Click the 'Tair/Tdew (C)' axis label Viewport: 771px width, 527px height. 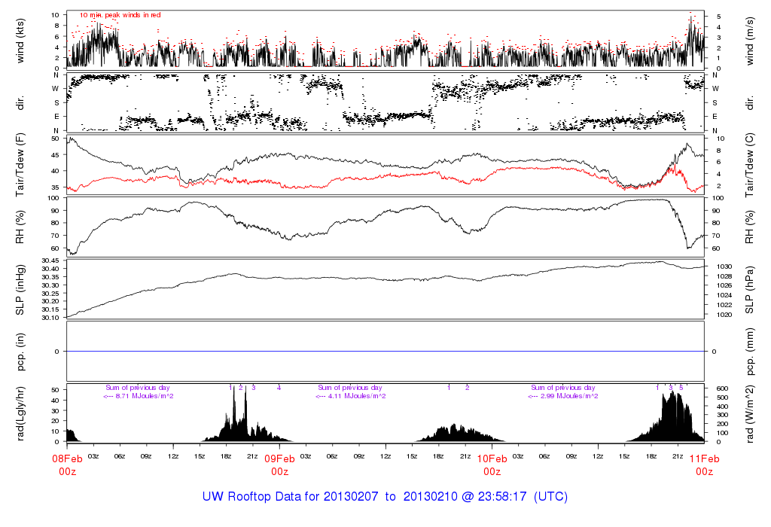tap(751, 163)
